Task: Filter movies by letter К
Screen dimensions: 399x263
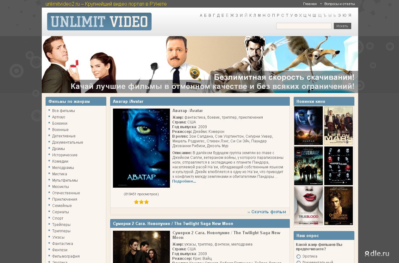Action: tap(250, 16)
